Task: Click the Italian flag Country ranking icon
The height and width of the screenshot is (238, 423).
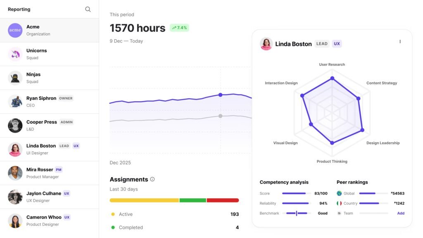Action: coord(340,203)
